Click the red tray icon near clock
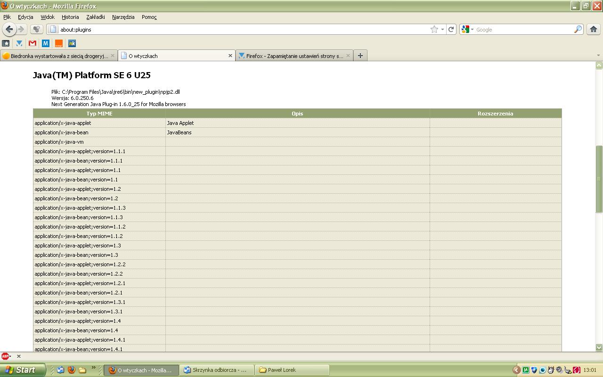 576,370
